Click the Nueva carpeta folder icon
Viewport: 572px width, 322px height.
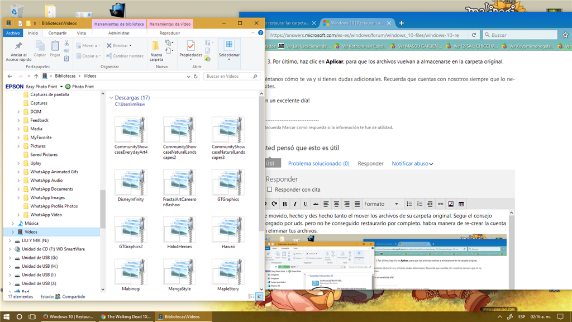tap(156, 51)
